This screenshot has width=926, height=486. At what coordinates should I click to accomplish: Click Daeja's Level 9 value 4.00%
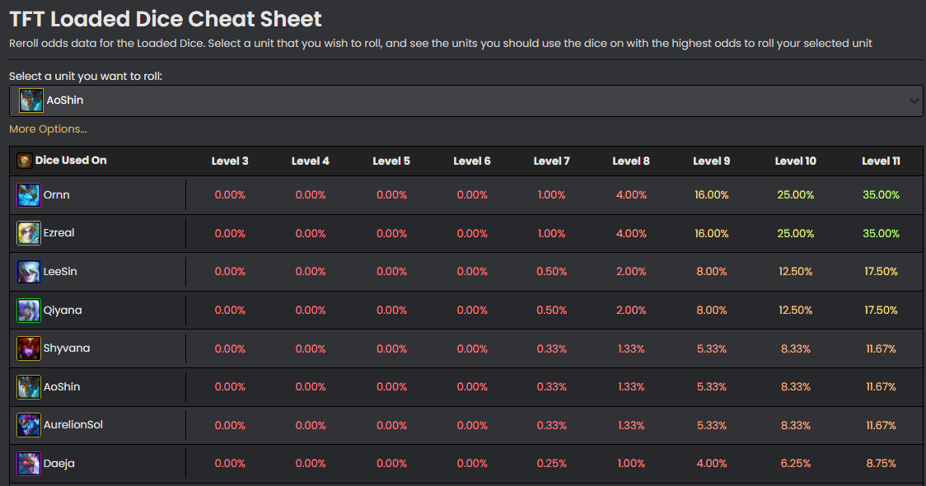click(712, 464)
